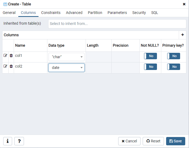The width and height of the screenshot is (189, 148).
Task: Expand the date data type dropdown
Action: pyautogui.click(x=66, y=68)
